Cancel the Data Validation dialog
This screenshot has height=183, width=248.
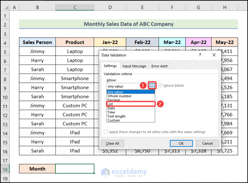coord(207,144)
